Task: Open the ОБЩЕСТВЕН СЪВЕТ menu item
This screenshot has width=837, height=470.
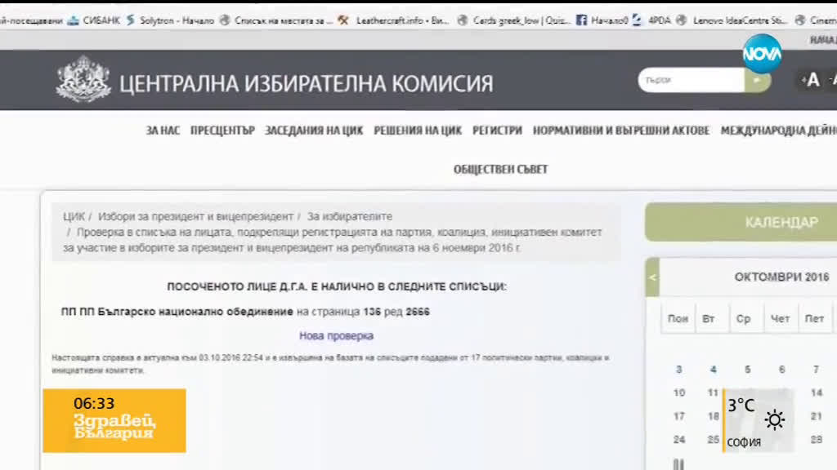Action: [501, 170]
